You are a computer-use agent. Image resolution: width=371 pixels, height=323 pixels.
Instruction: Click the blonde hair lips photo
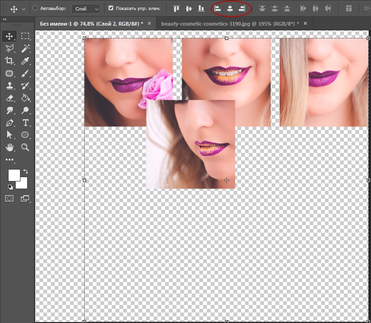[x=324, y=83]
